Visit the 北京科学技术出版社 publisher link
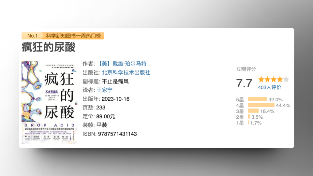The width and height of the screenshot is (313, 176). click(126, 72)
